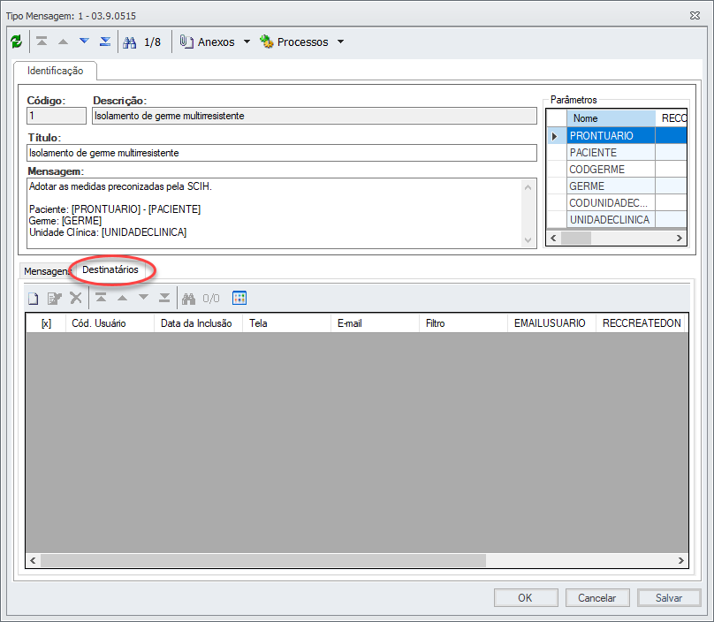
Task: Click inside the Mensagem text area
Action: click(282, 213)
